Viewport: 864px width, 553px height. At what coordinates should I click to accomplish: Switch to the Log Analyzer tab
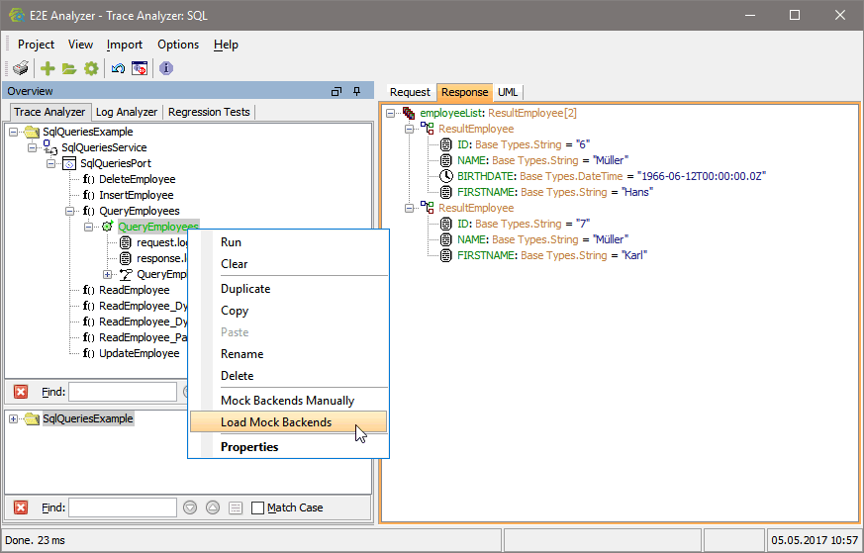(127, 112)
